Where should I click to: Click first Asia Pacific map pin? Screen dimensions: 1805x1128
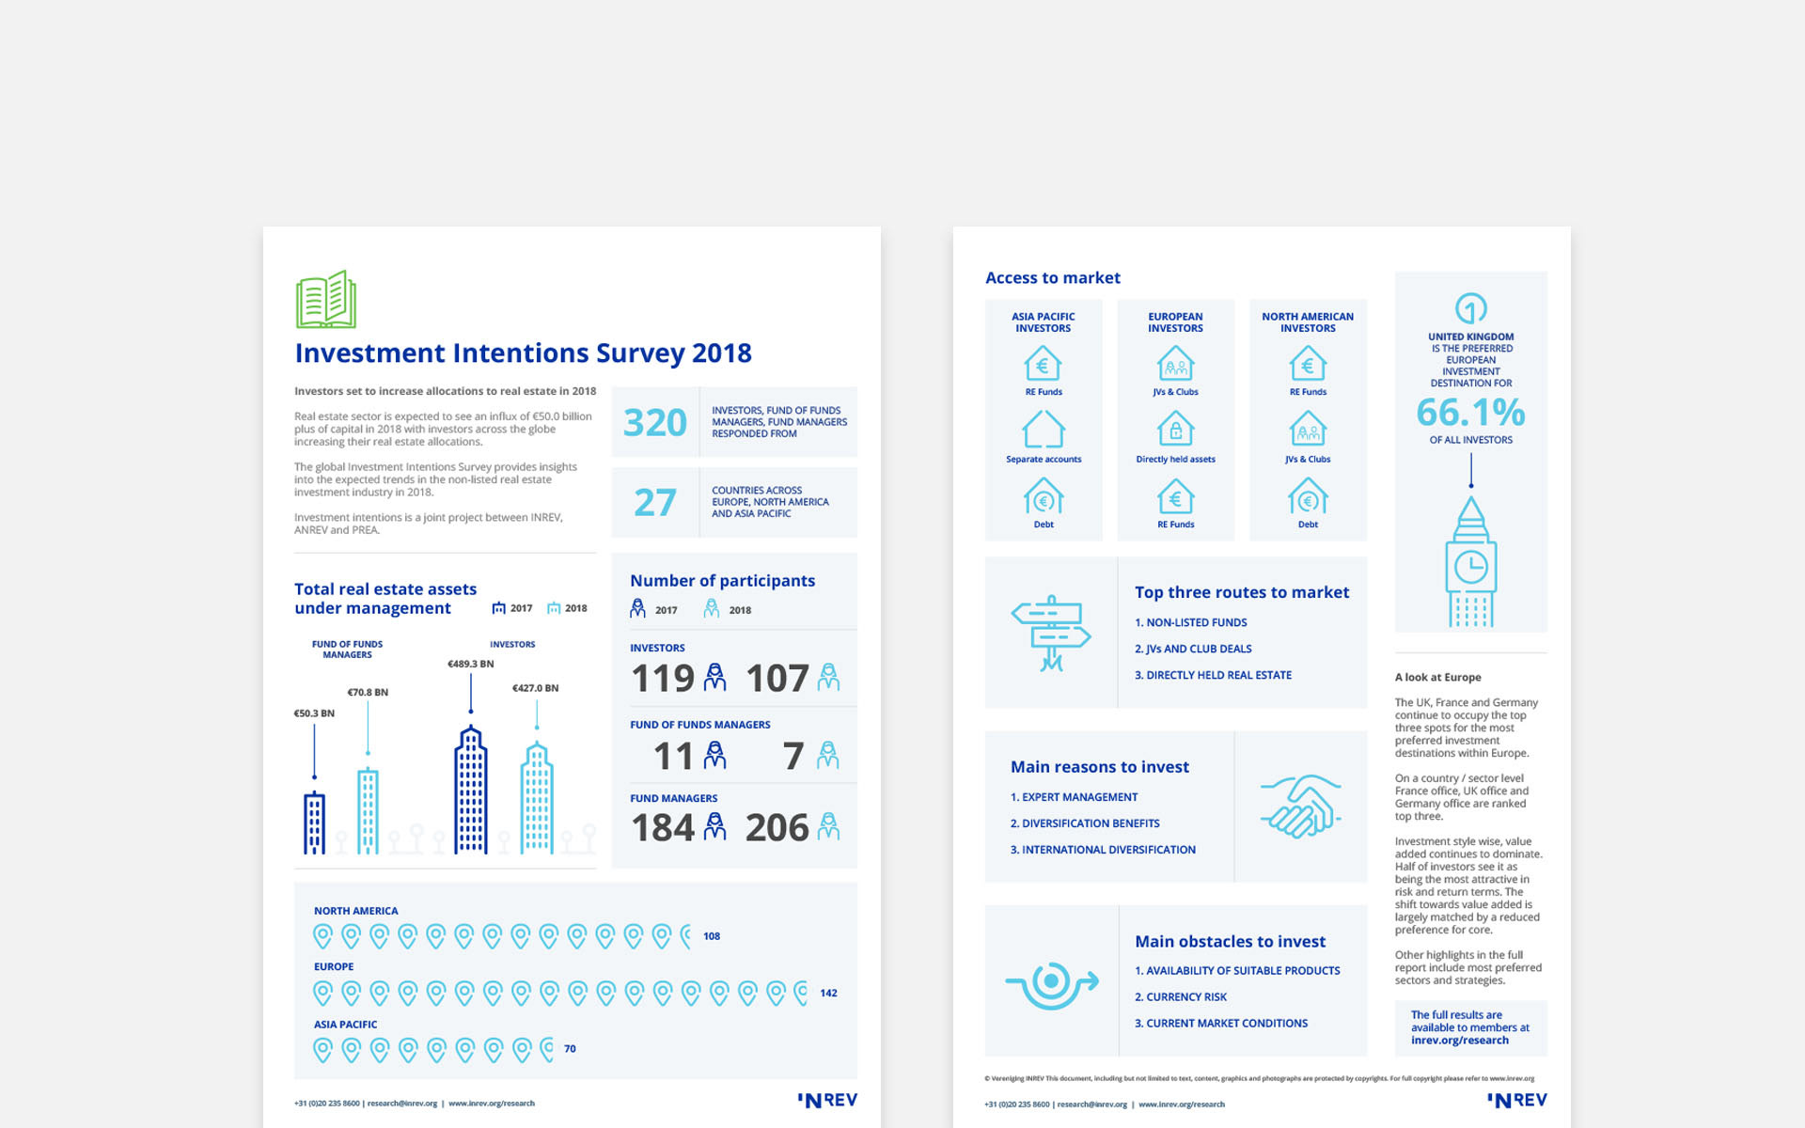[322, 1050]
